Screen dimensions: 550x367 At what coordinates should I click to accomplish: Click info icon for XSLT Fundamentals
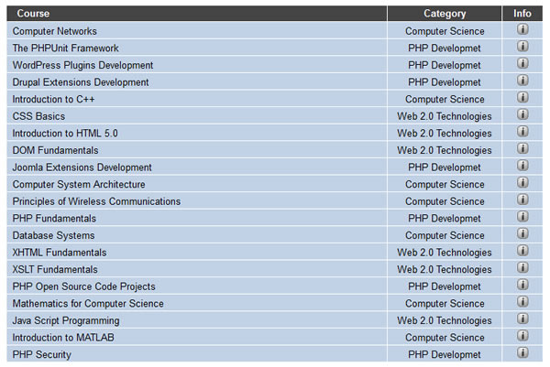tap(522, 269)
